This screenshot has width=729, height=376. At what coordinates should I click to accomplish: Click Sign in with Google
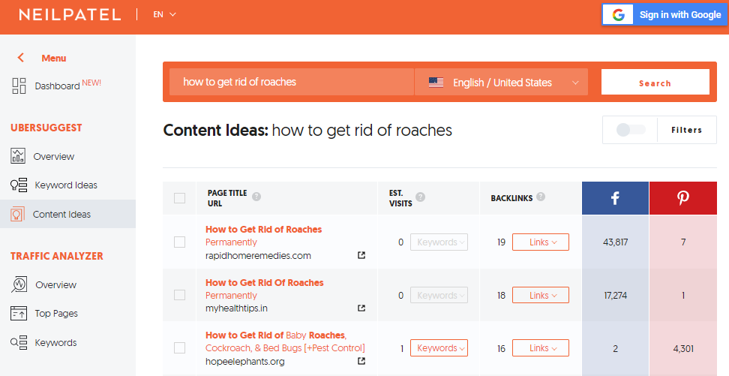(x=664, y=14)
